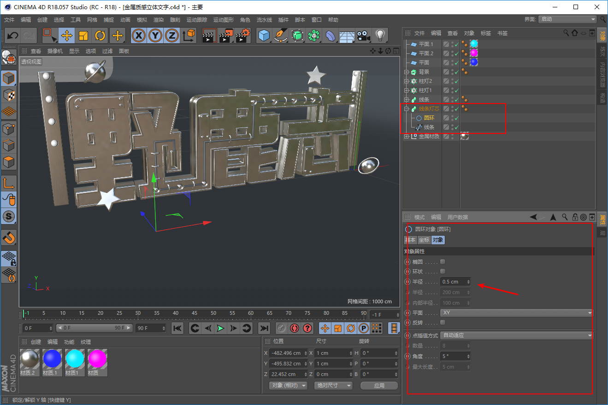Open the 对象 (相对) coordinate dropdown
Viewport: 608px width, 405px height.
[x=288, y=386]
